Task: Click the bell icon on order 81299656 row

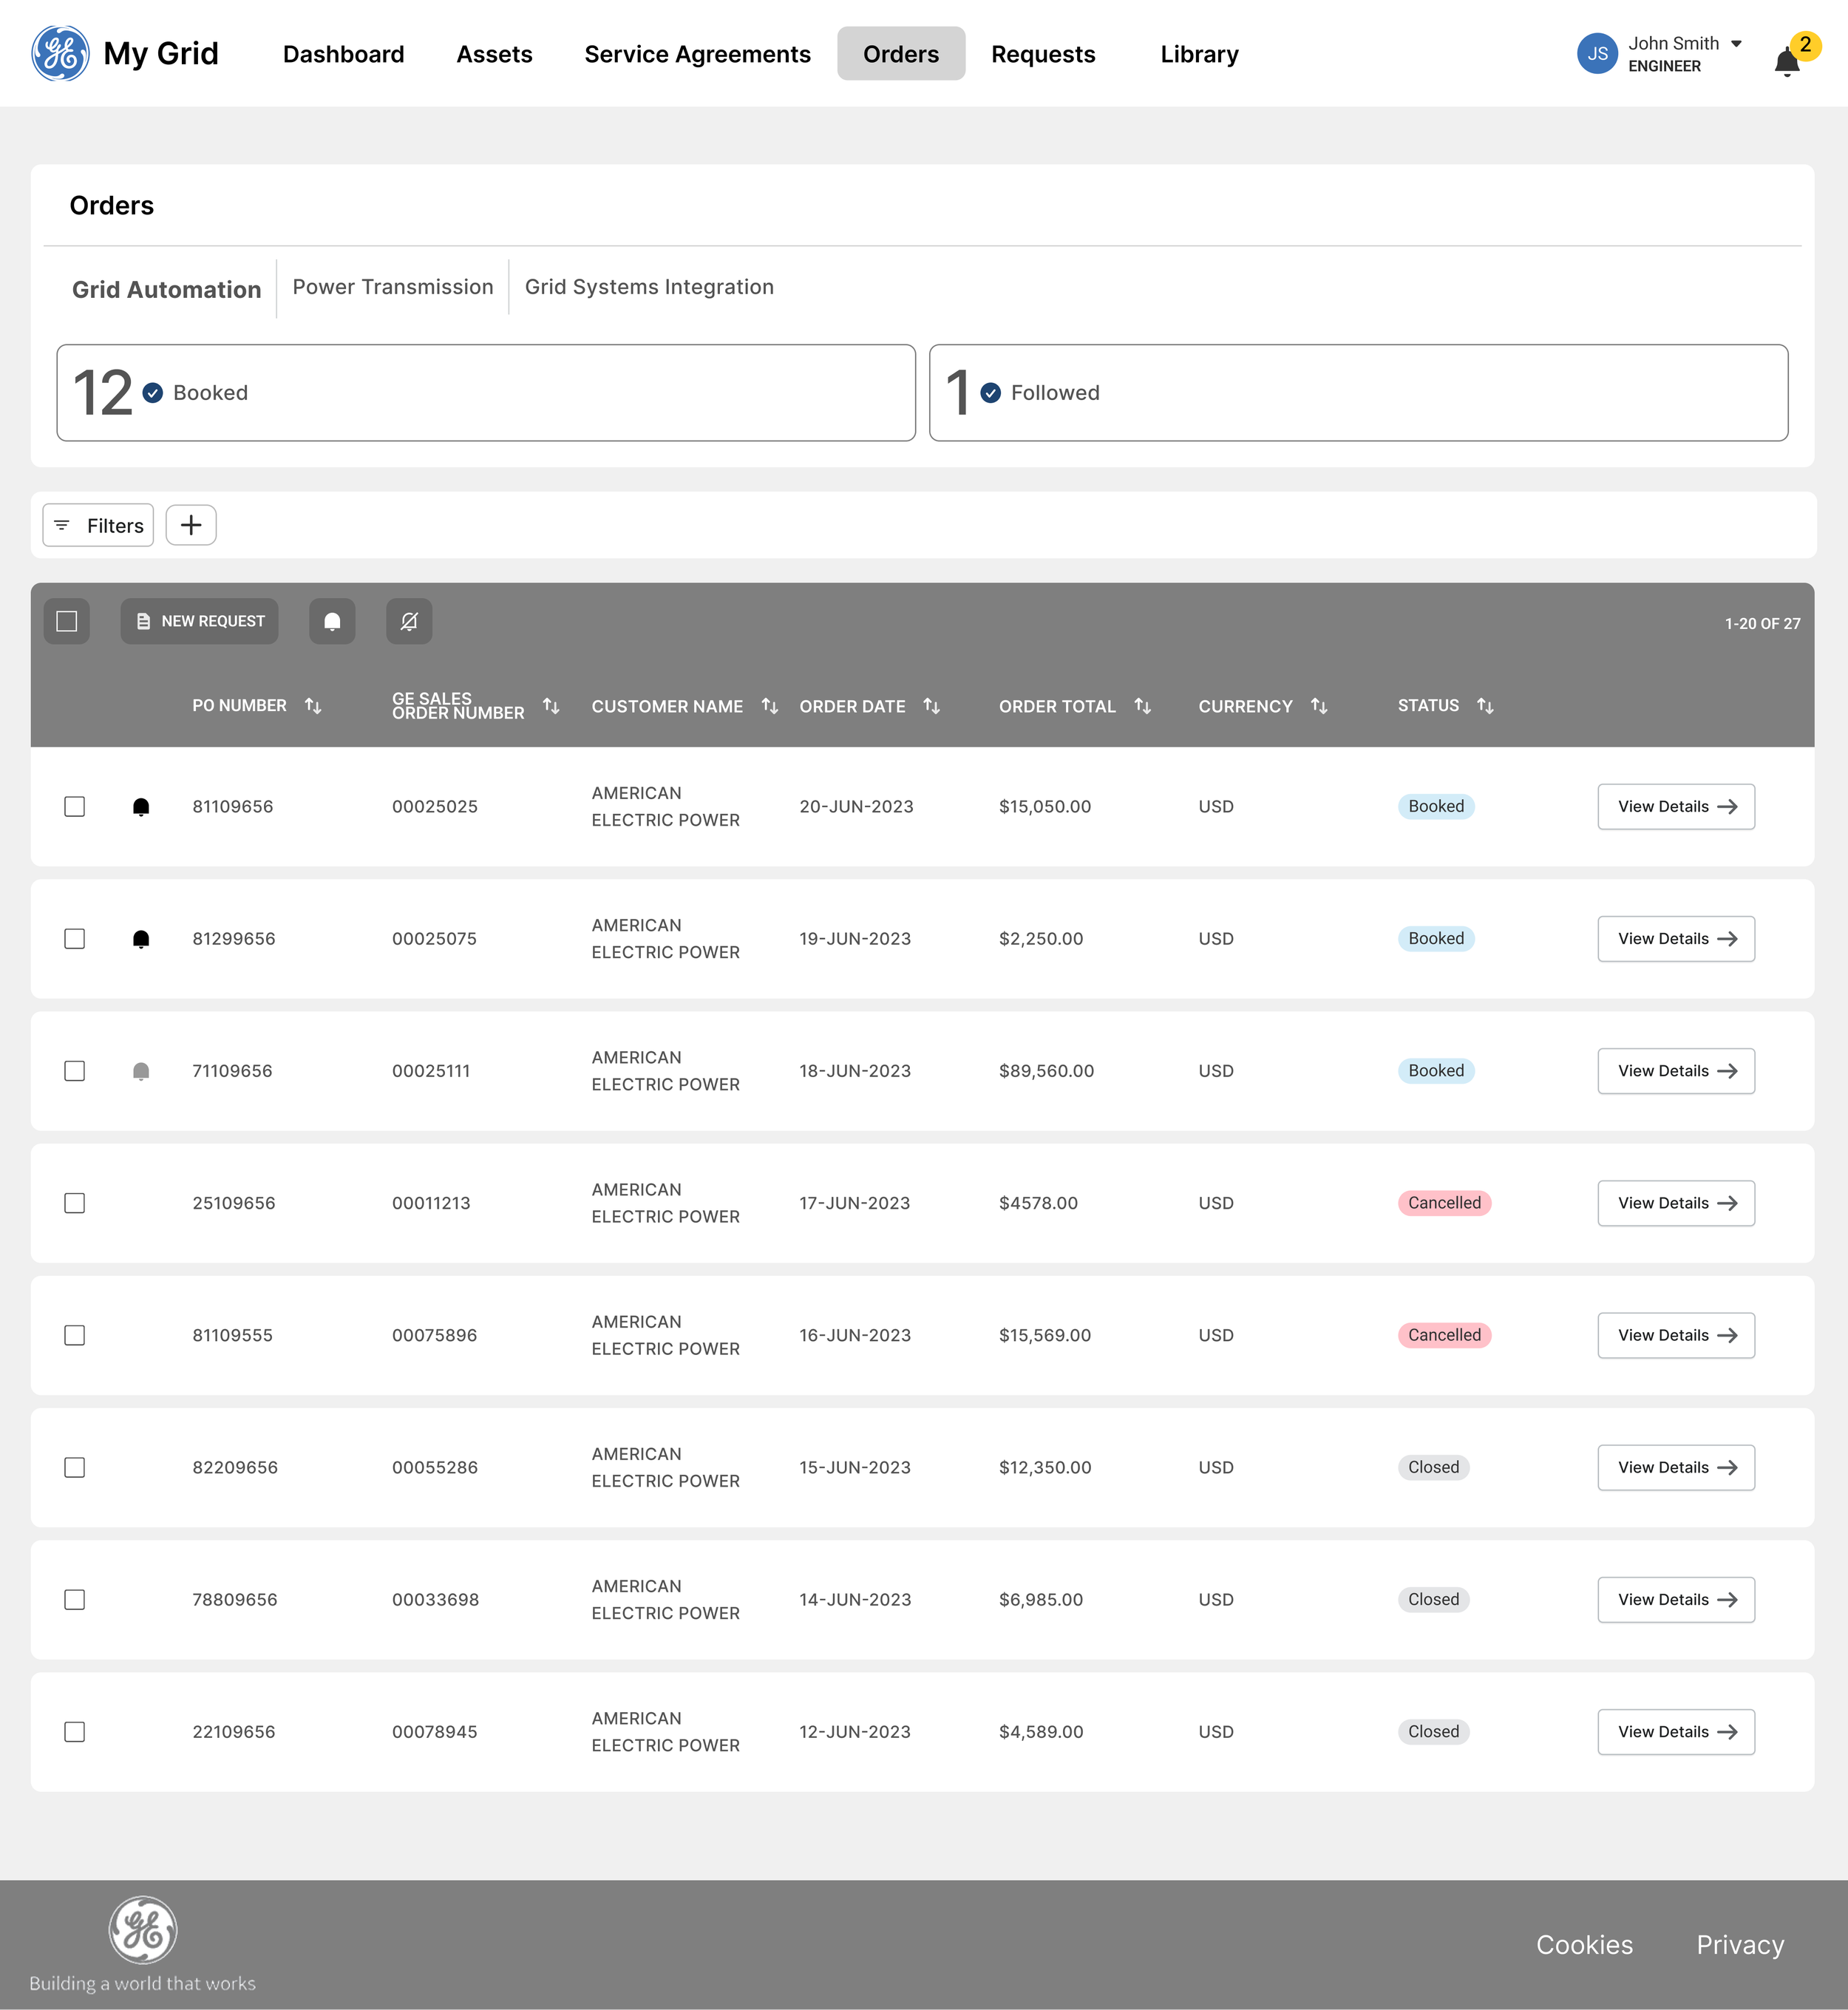Action: (141, 938)
